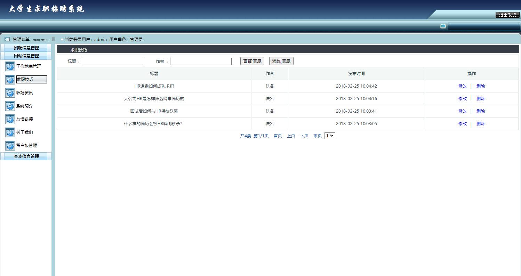Click the 标题 column header in the table

(x=154, y=74)
